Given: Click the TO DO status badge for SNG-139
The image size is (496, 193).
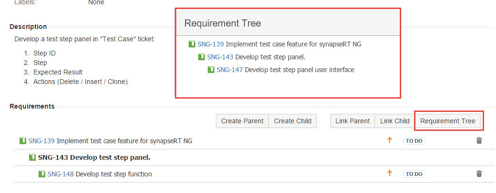Looking at the screenshot, I should [414, 141].
